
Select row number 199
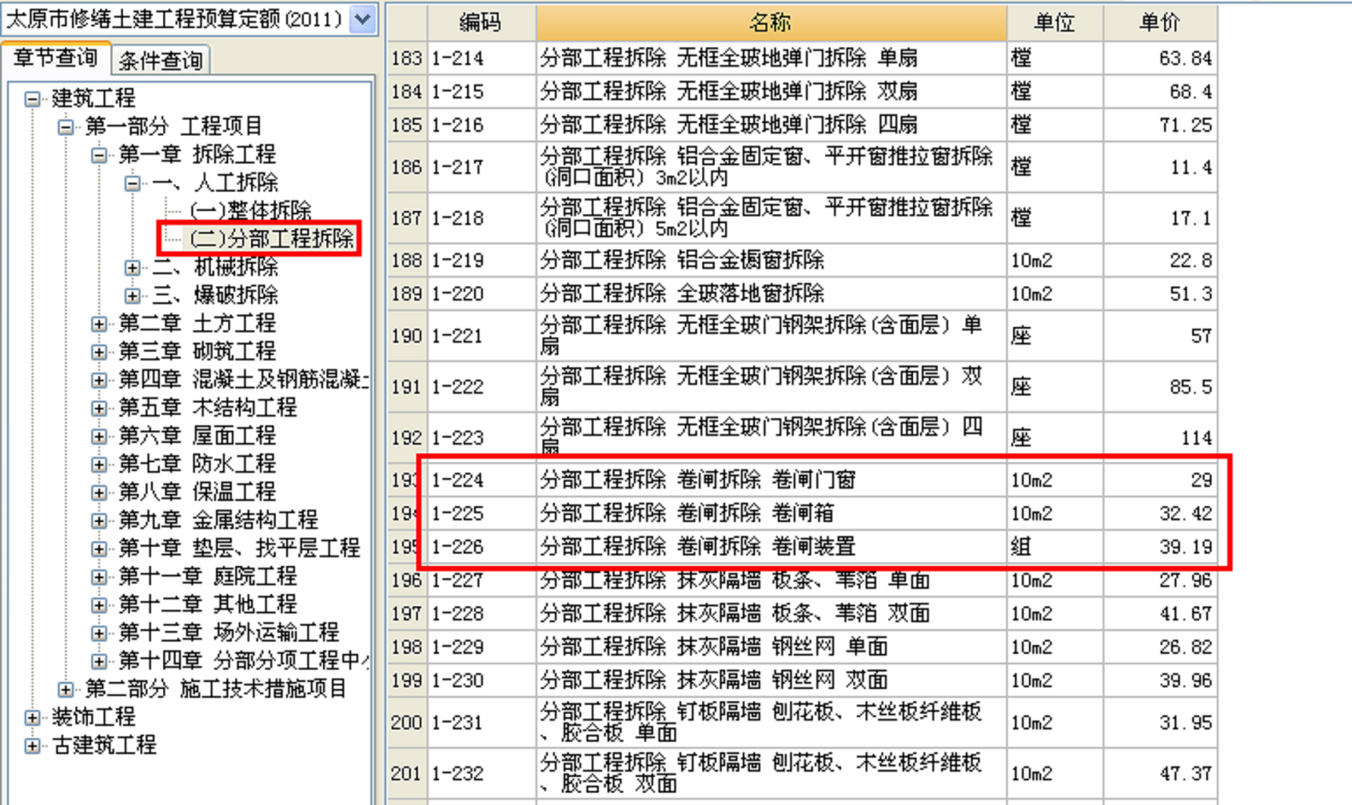point(407,680)
